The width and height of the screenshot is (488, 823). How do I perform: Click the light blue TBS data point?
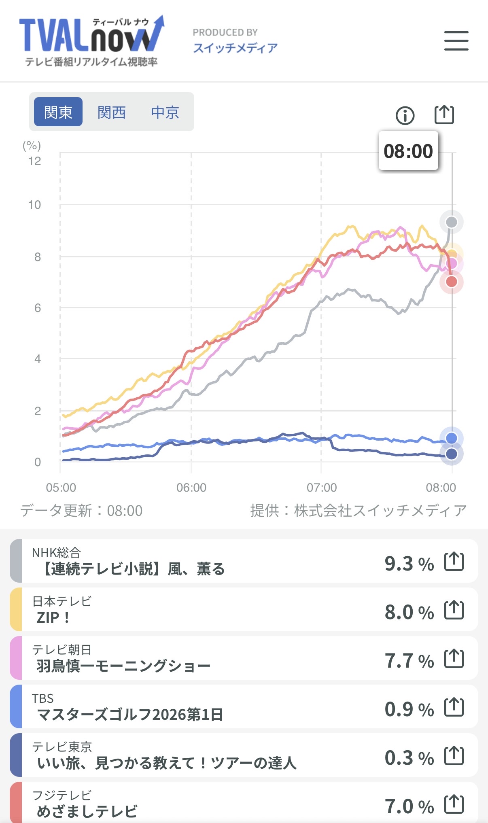point(452,438)
